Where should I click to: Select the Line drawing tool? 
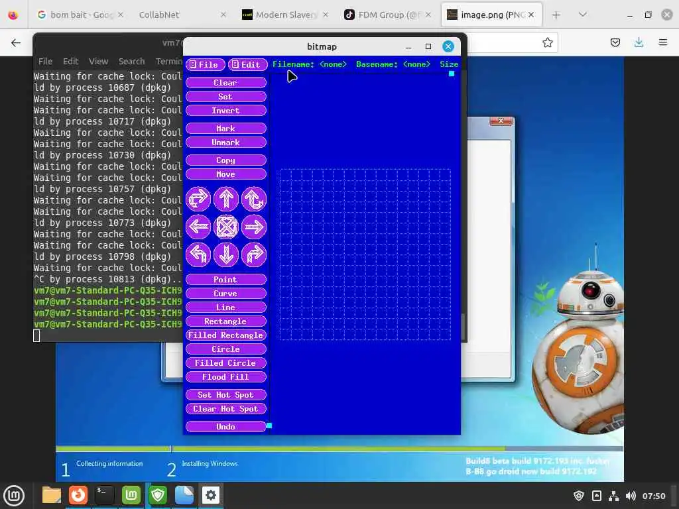click(225, 308)
